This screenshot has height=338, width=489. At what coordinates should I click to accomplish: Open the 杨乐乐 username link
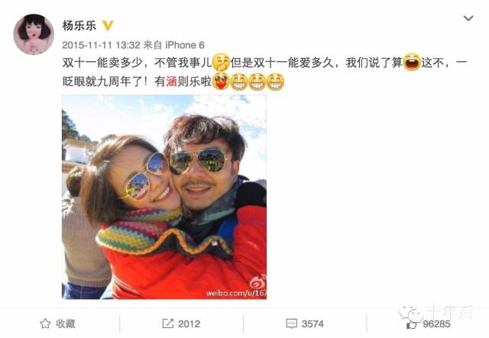pyautogui.click(x=79, y=25)
